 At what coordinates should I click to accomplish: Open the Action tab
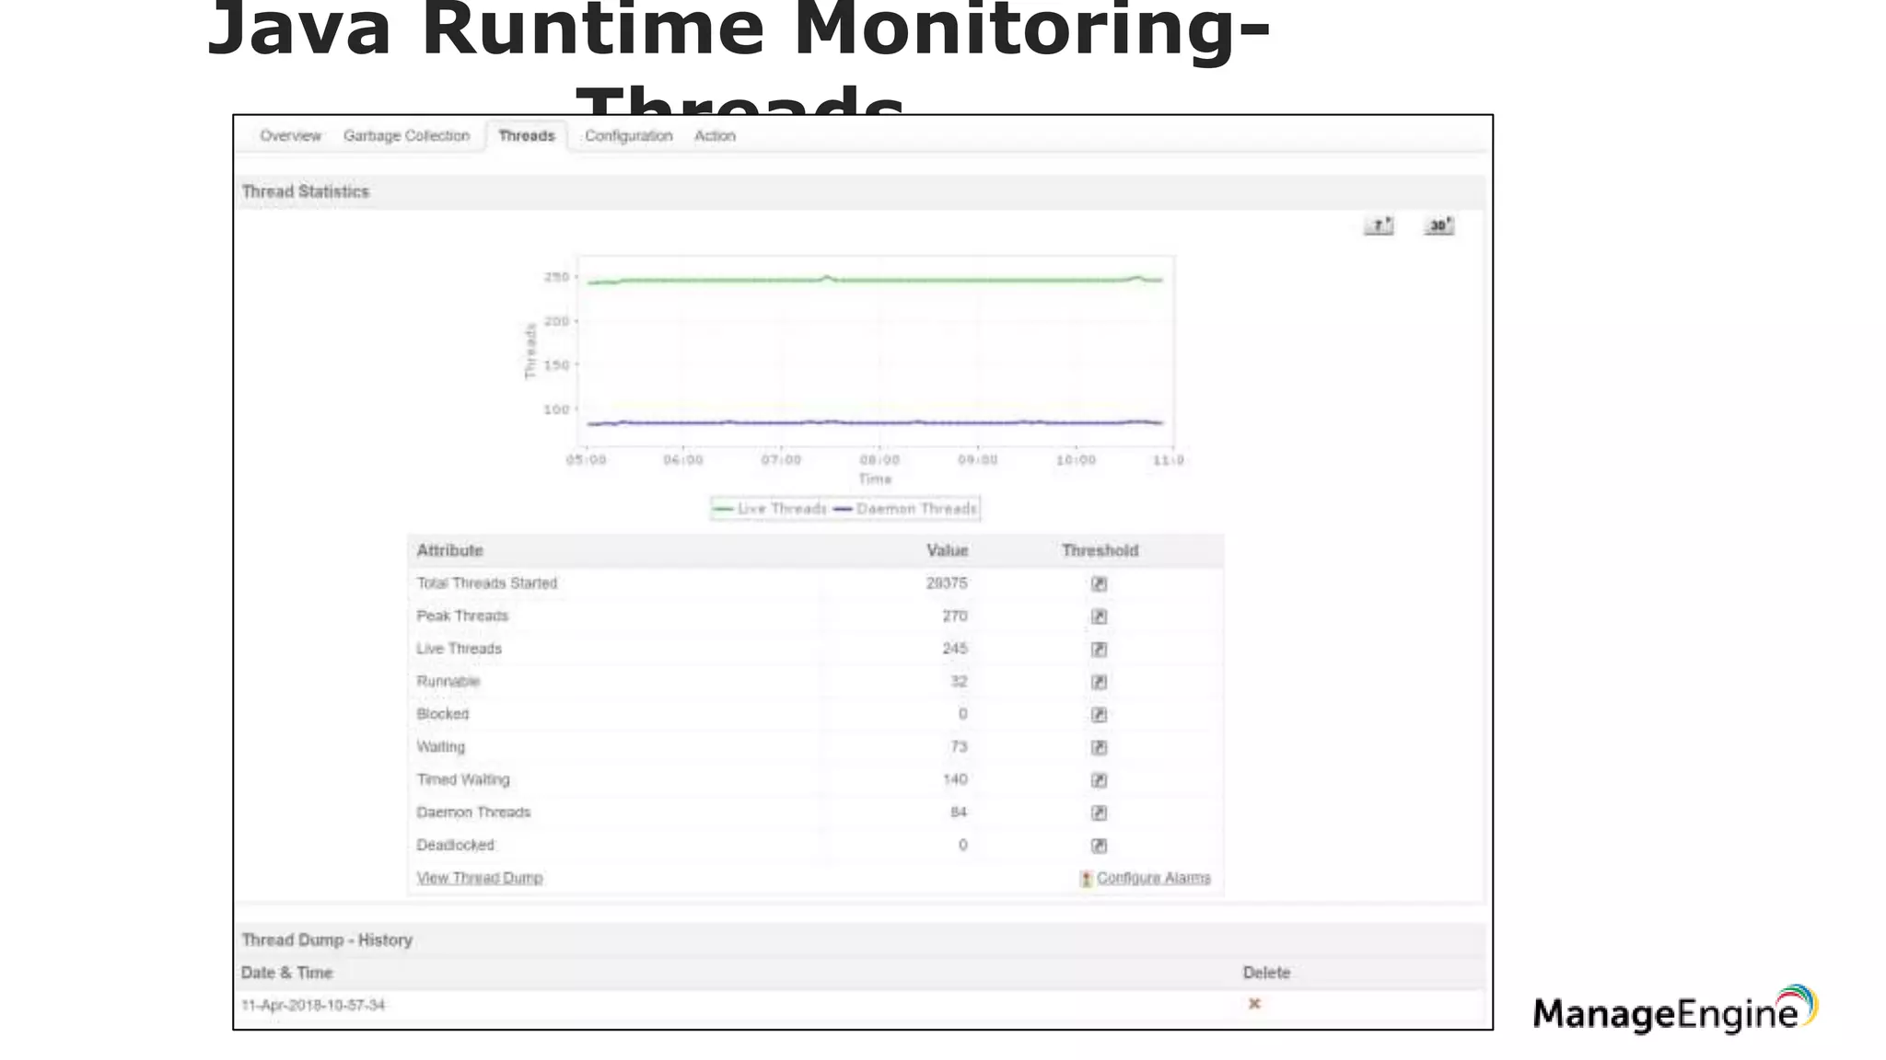[715, 136]
